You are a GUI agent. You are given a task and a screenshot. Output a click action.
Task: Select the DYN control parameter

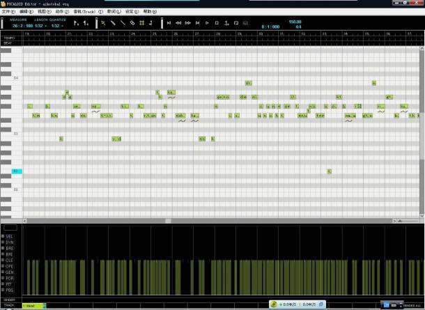(9, 242)
